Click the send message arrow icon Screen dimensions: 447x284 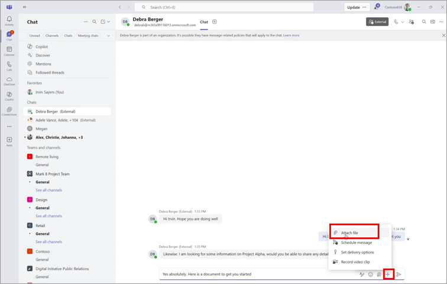tap(399, 274)
